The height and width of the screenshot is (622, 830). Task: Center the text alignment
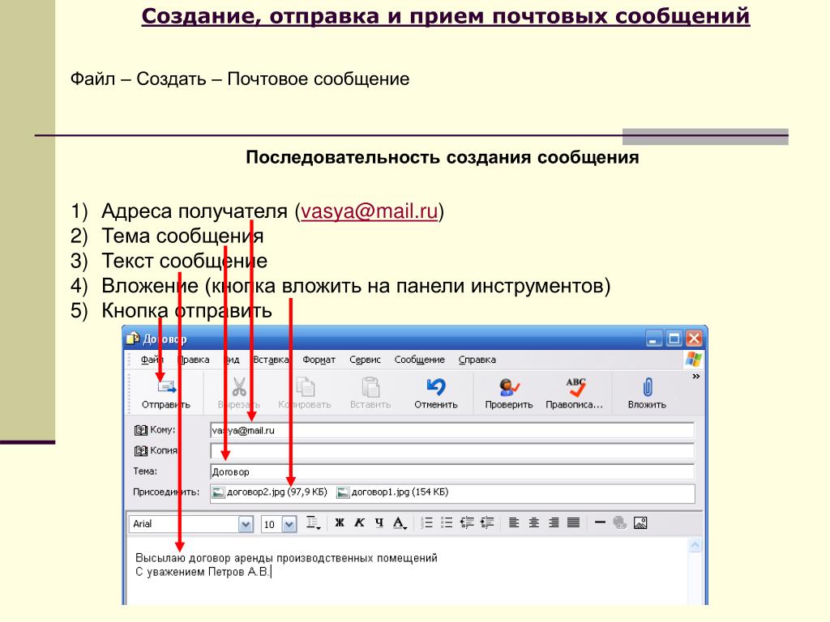pos(533,523)
